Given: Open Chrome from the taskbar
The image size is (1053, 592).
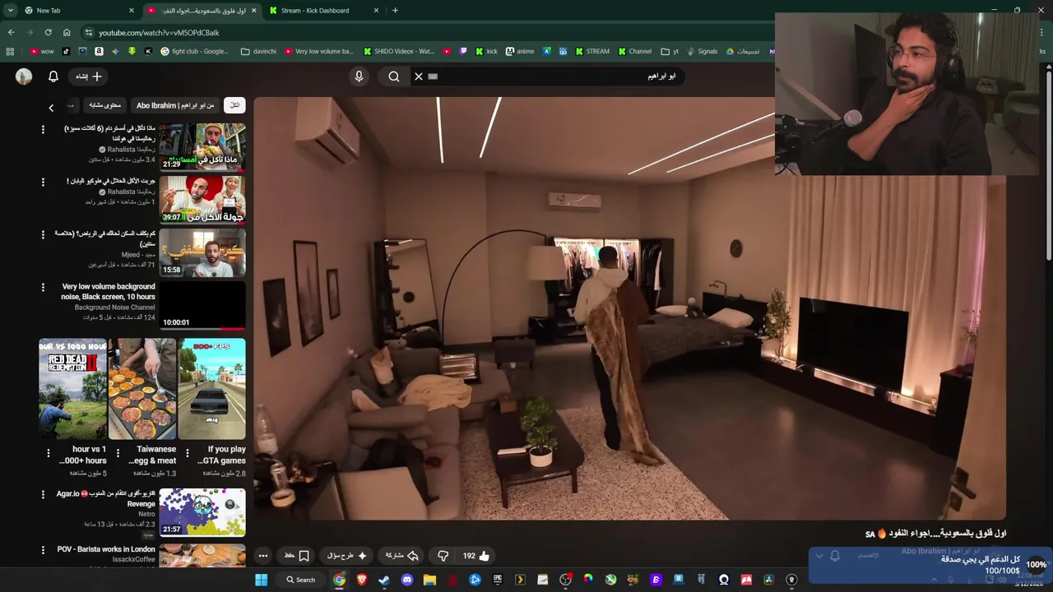Looking at the screenshot, I should pyautogui.click(x=339, y=580).
